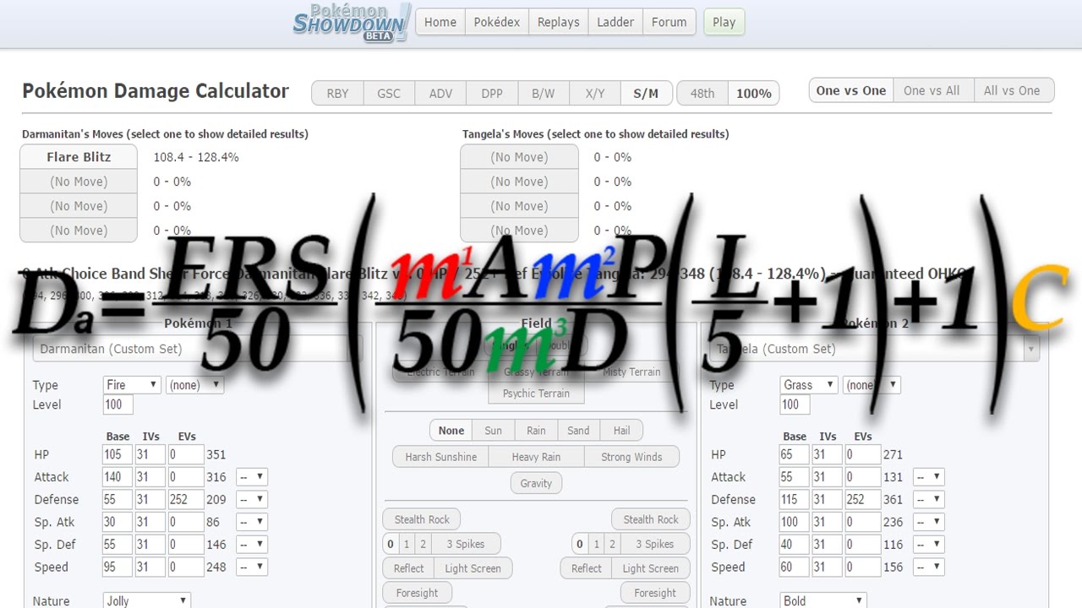1082x608 pixels.
Task: Open the Forum link in the header
Action: [669, 23]
